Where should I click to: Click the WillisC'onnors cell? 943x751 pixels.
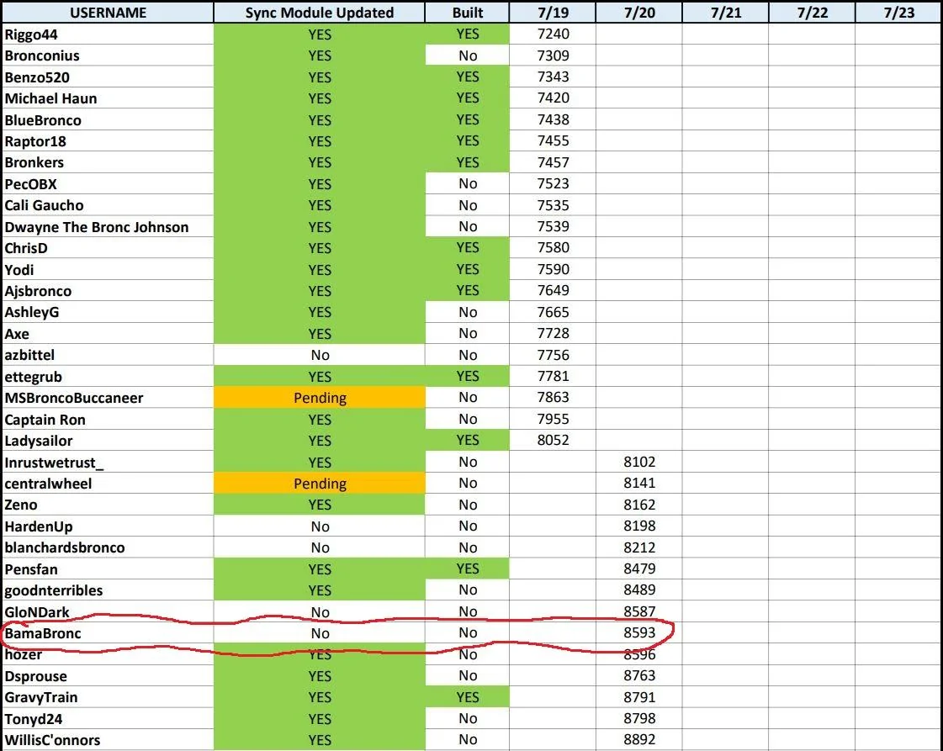pos(108,739)
